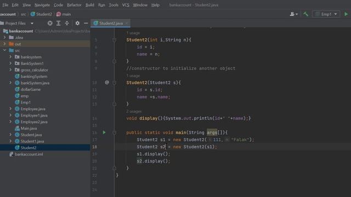Click the Main.java file icon
Screen dimensions: 351x197
click(17, 128)
